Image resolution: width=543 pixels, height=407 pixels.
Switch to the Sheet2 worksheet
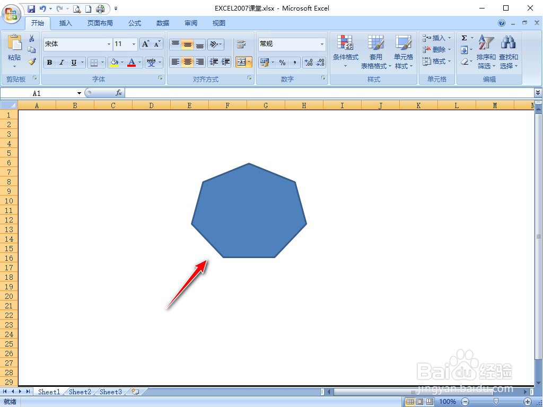pyautogui.click(x=80, y=392)
